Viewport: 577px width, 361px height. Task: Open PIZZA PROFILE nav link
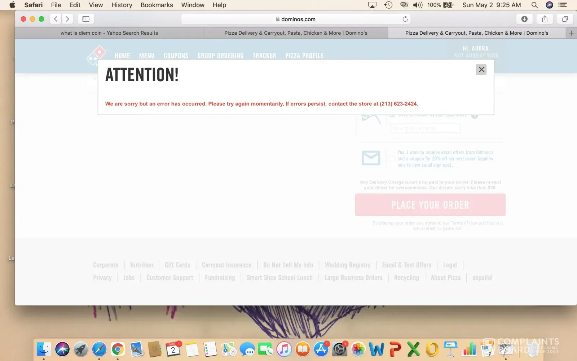[x=304, y=56]
